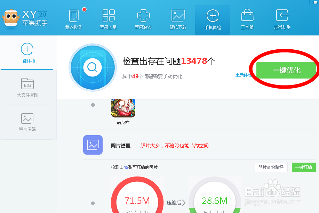Click the 照片管理 section title
The width and height of the screenshot is (319, 213).
pos(121,146)
